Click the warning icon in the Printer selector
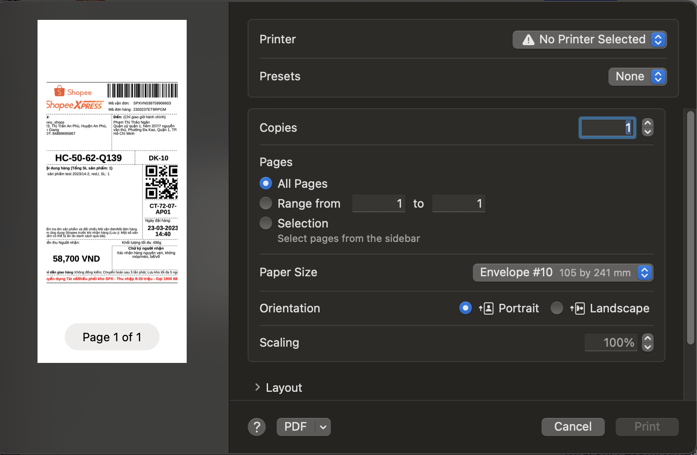Screen dimensions: 697x455 [528, 40]
